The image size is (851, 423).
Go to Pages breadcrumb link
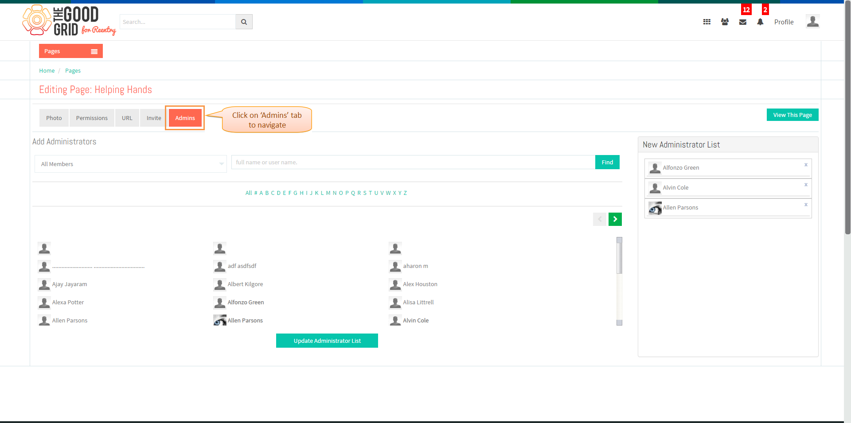[x=73, y=70]
